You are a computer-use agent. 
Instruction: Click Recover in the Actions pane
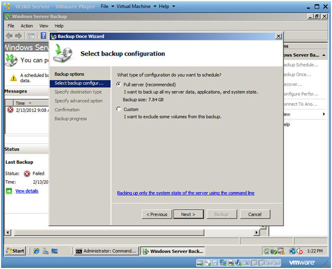[293, 84]
